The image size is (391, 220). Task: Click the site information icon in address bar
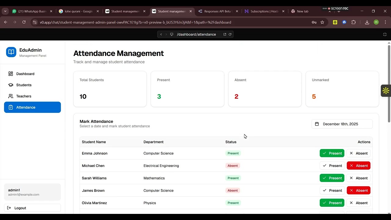35,22
